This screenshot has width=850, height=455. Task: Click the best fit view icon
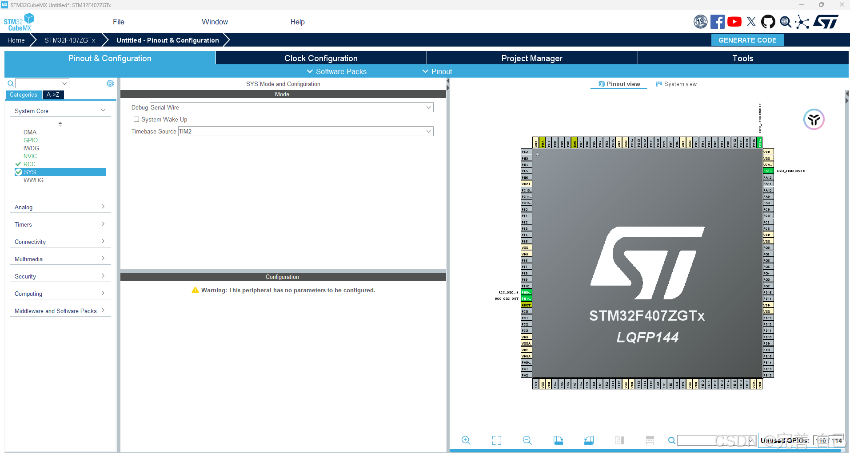pyautogui.click(x=496, y=440)
